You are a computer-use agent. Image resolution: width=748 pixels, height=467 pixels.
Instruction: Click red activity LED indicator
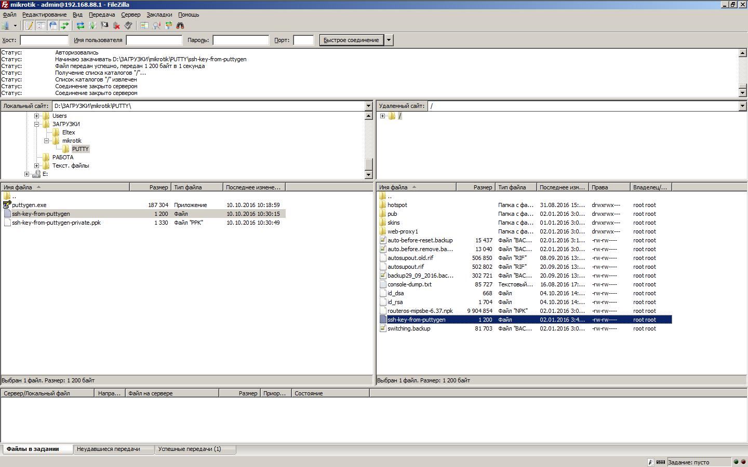(x=743, y=462)
